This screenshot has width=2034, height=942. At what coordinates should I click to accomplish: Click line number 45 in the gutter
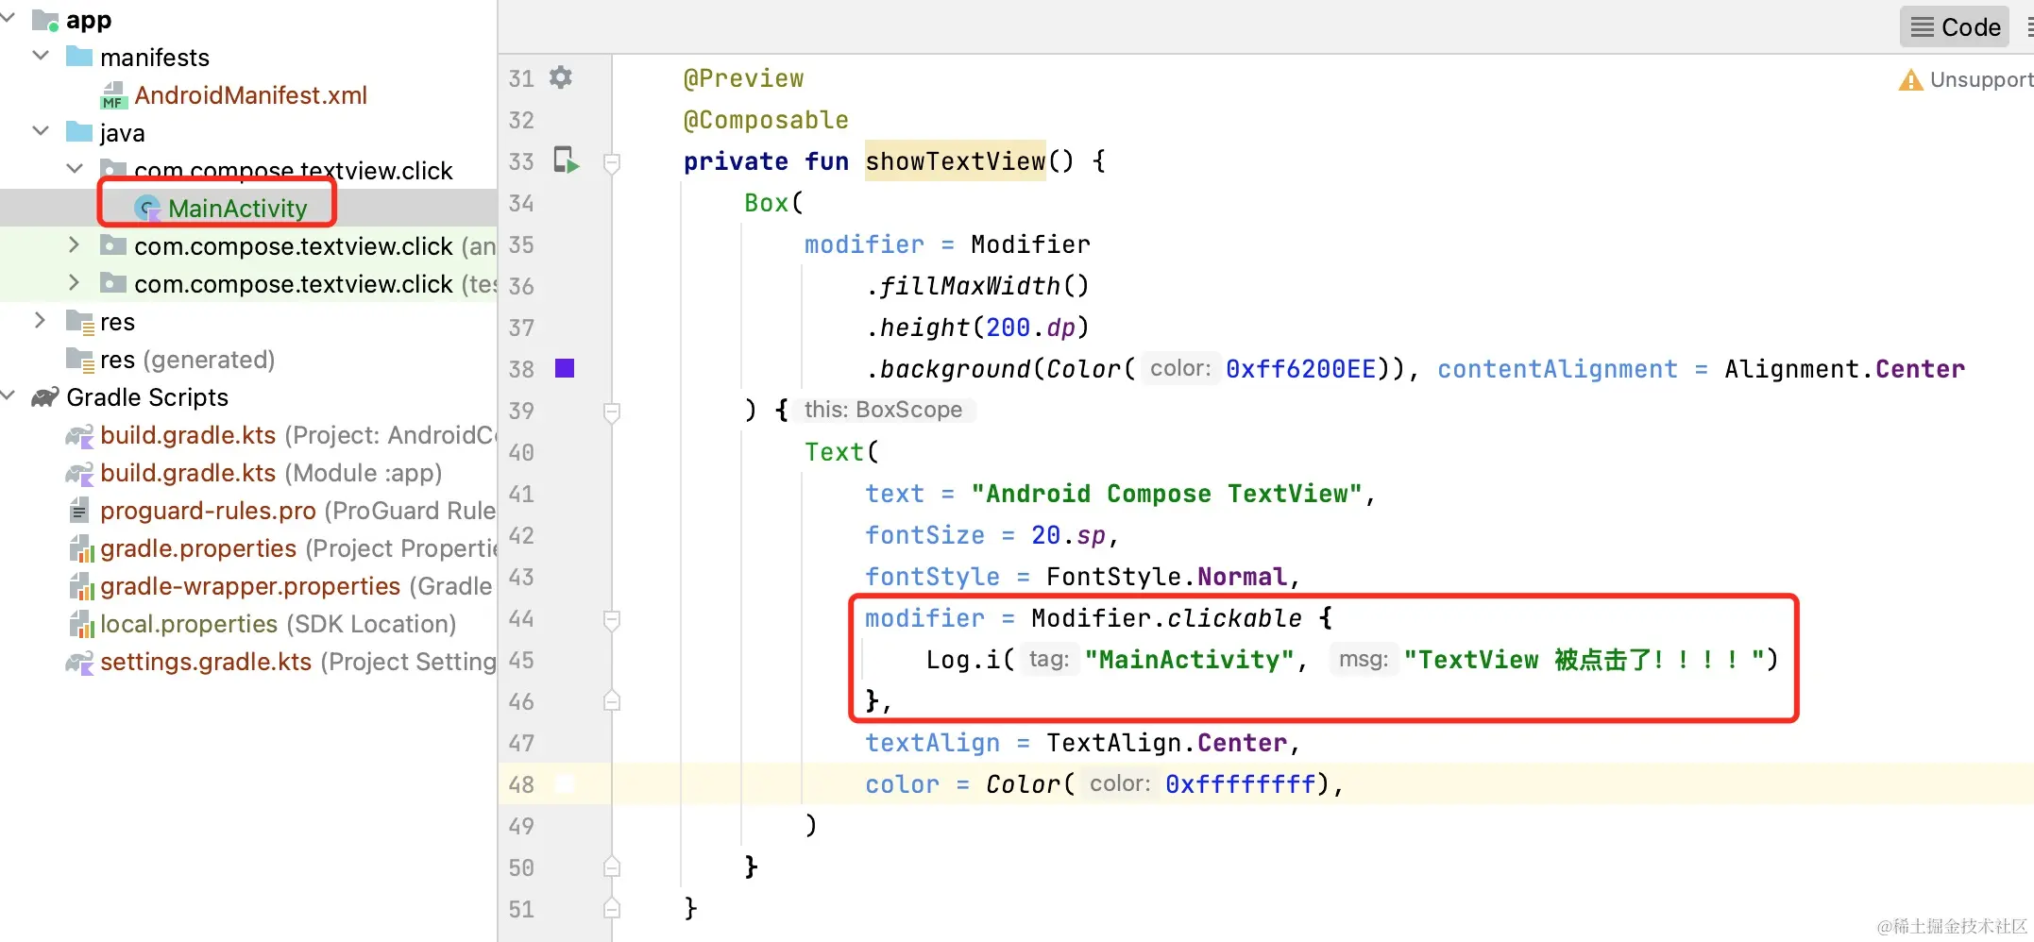click(x=521, y=660)
